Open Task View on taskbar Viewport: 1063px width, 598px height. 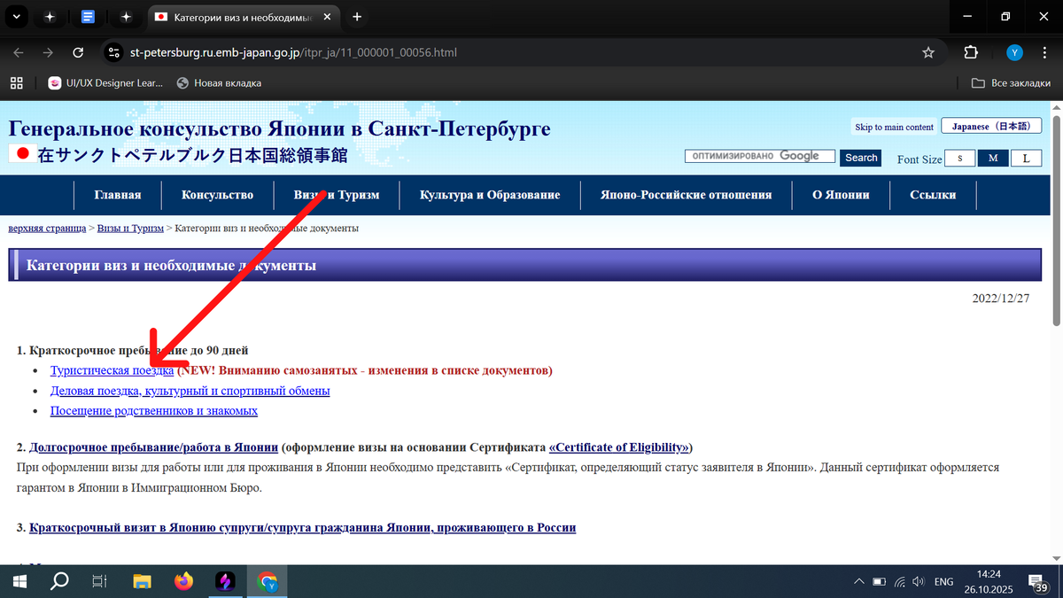coord(100,581)
